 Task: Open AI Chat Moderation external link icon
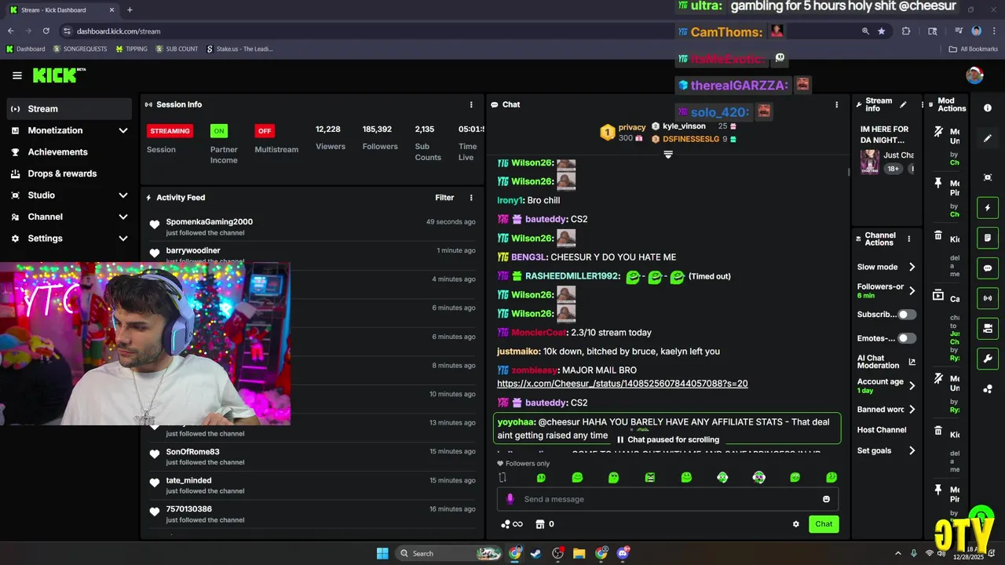912,362
